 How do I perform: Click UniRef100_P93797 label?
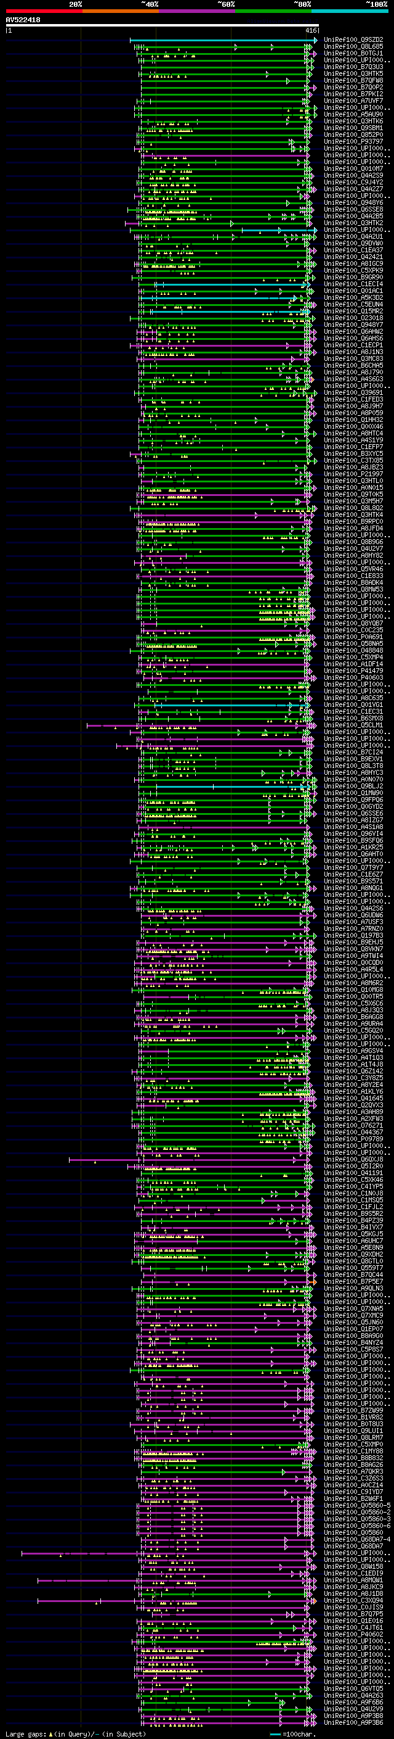(353, 142)
